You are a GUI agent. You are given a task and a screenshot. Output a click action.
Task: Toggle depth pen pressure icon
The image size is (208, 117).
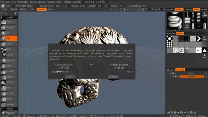pyautogui.click(x=106, y=6)
